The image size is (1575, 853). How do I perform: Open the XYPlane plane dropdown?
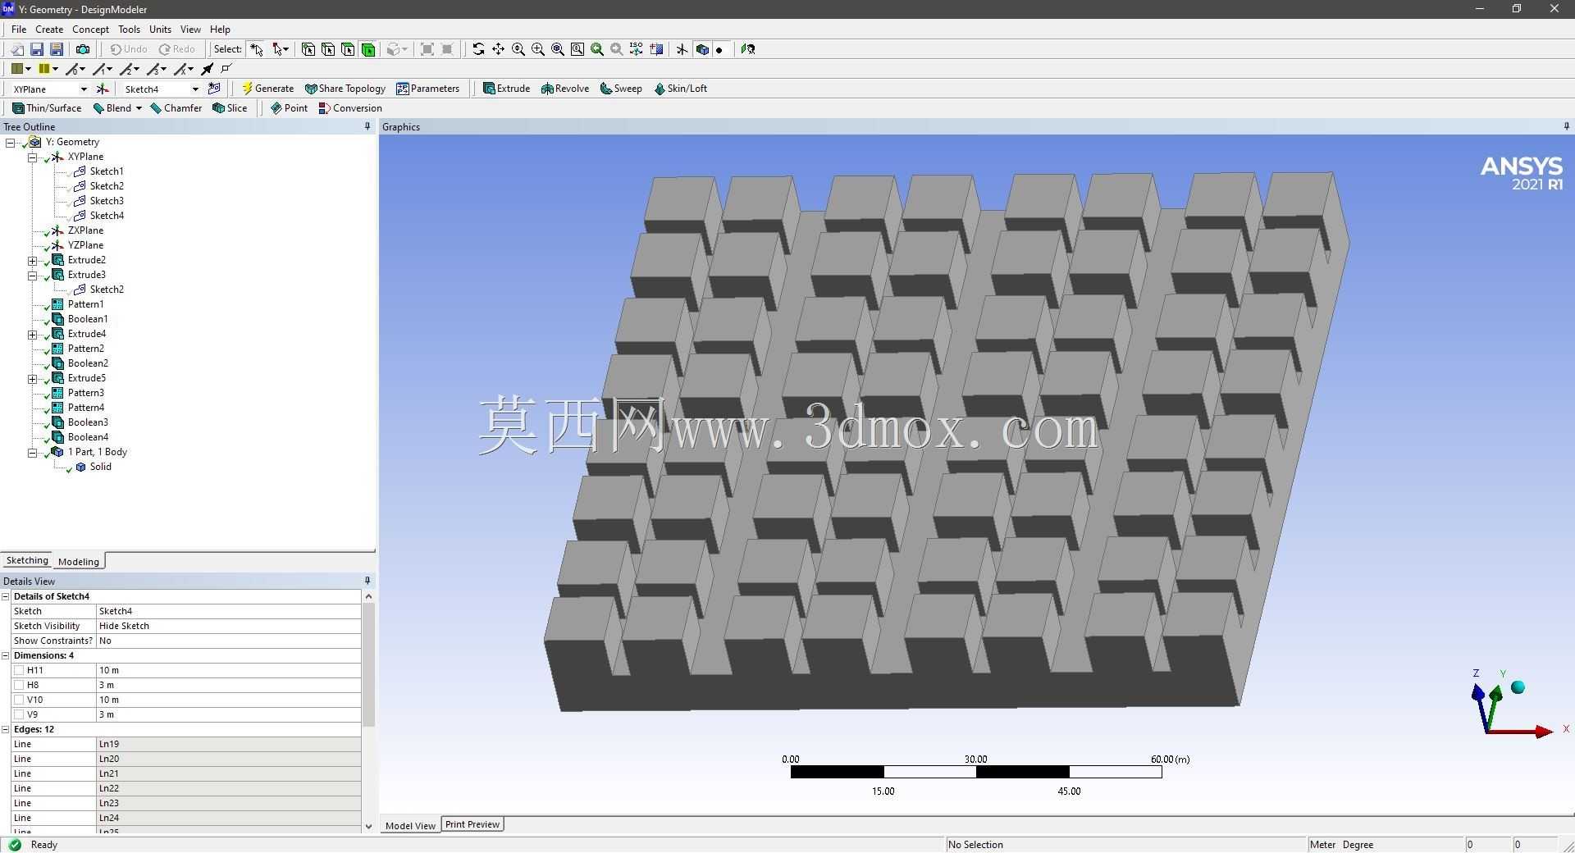[83, 89]
